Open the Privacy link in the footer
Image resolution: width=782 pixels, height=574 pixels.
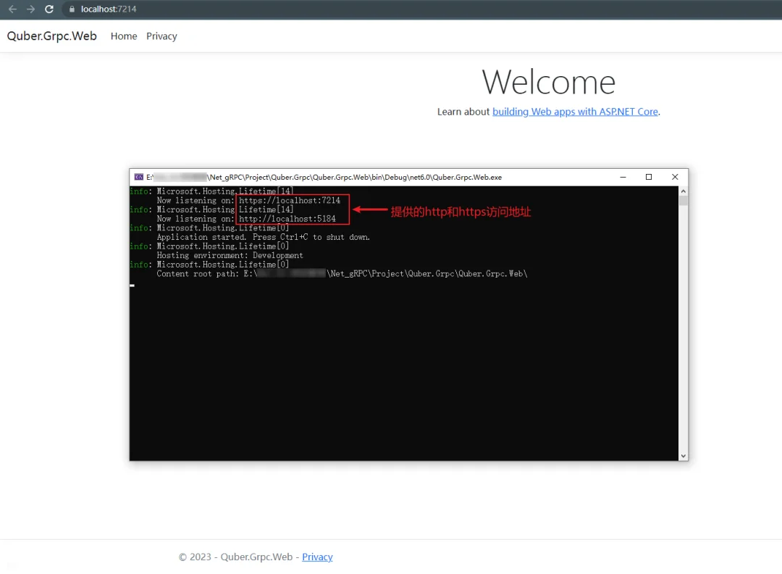tap(317, 557)
